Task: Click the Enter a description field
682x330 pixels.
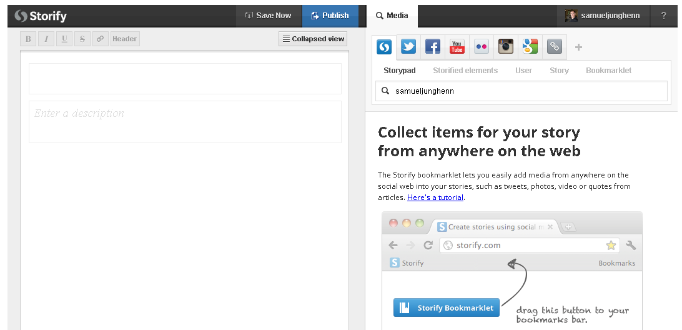Action: (185, 122)
